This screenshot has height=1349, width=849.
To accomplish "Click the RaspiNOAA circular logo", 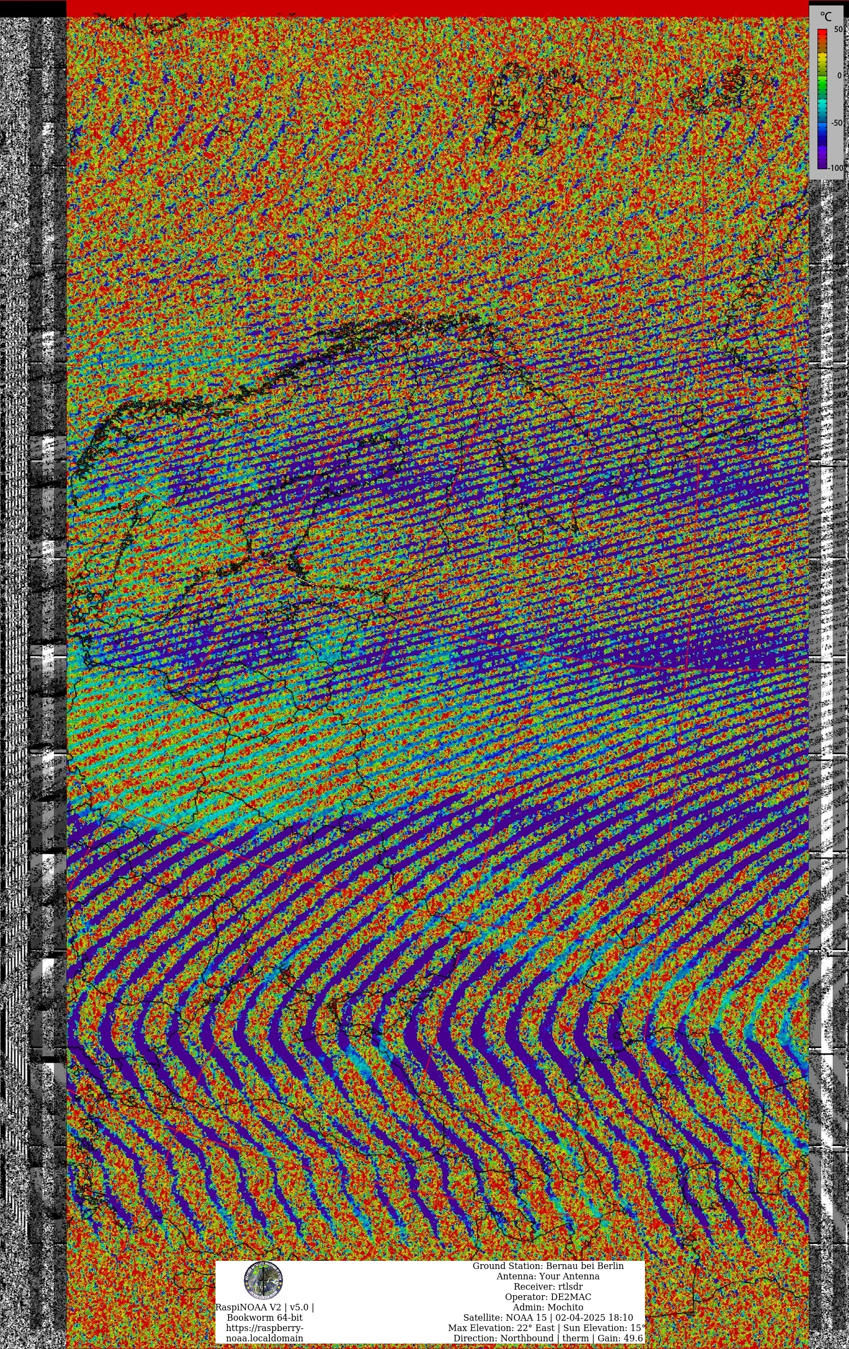I will click(x=263, y=1280).
